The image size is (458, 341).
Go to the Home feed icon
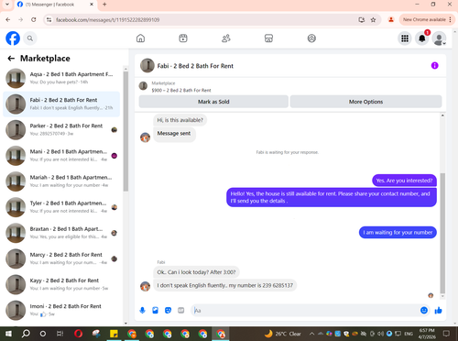[x=140, y=38]
